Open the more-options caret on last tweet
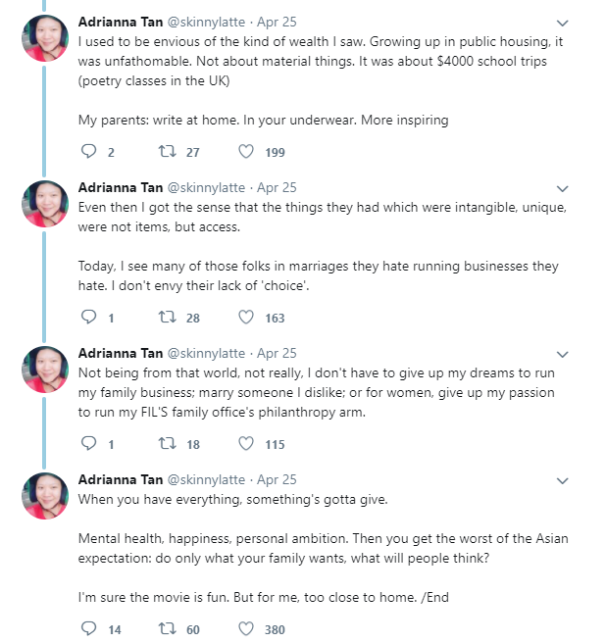Viewport: 606px width, 643px height. point(563,480)
